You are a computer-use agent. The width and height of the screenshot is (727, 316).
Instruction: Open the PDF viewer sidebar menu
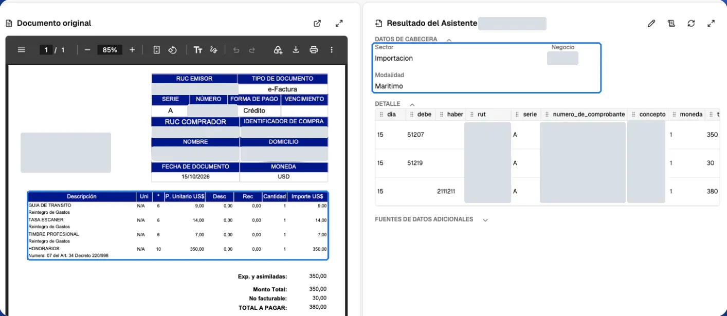pos(22,50)
